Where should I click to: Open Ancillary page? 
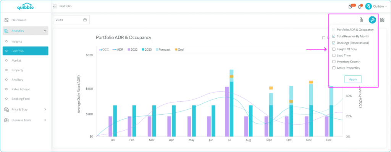coord(18,80)
